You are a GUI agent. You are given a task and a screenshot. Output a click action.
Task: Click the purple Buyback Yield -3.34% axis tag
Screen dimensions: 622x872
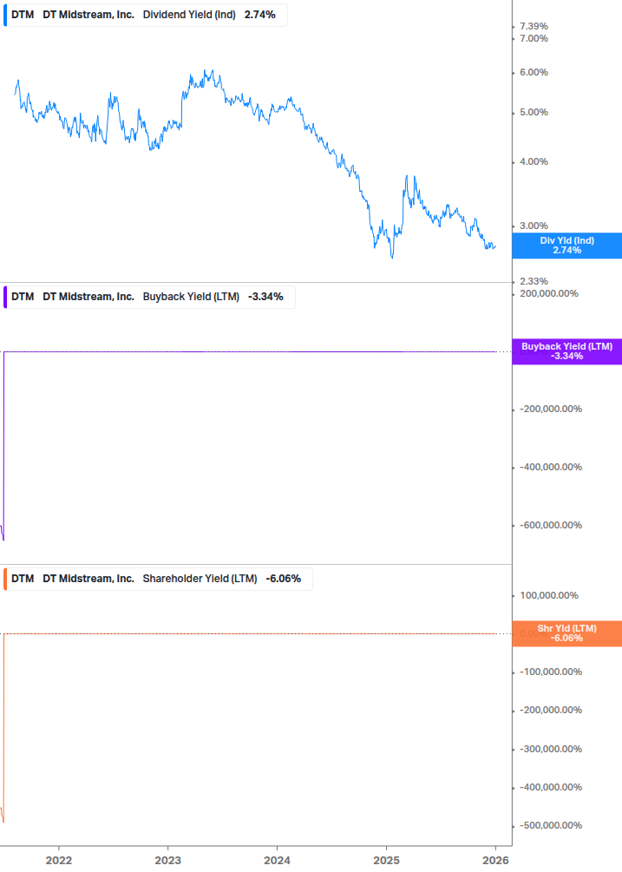(x=566, y=351)
